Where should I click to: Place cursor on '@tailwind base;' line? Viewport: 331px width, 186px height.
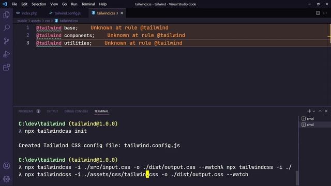coord(57,27)
